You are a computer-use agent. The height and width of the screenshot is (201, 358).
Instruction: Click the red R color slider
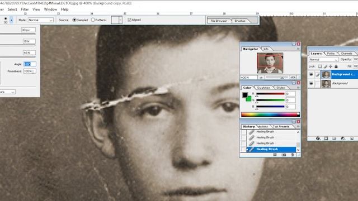click(270, 94)
